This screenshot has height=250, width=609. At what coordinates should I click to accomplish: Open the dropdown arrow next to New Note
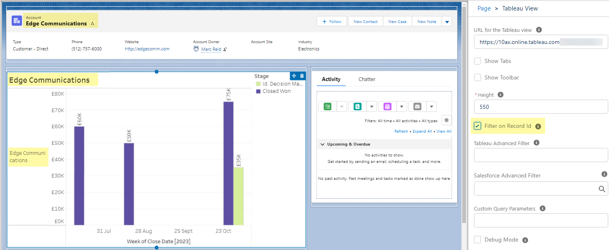pos(447,22)
